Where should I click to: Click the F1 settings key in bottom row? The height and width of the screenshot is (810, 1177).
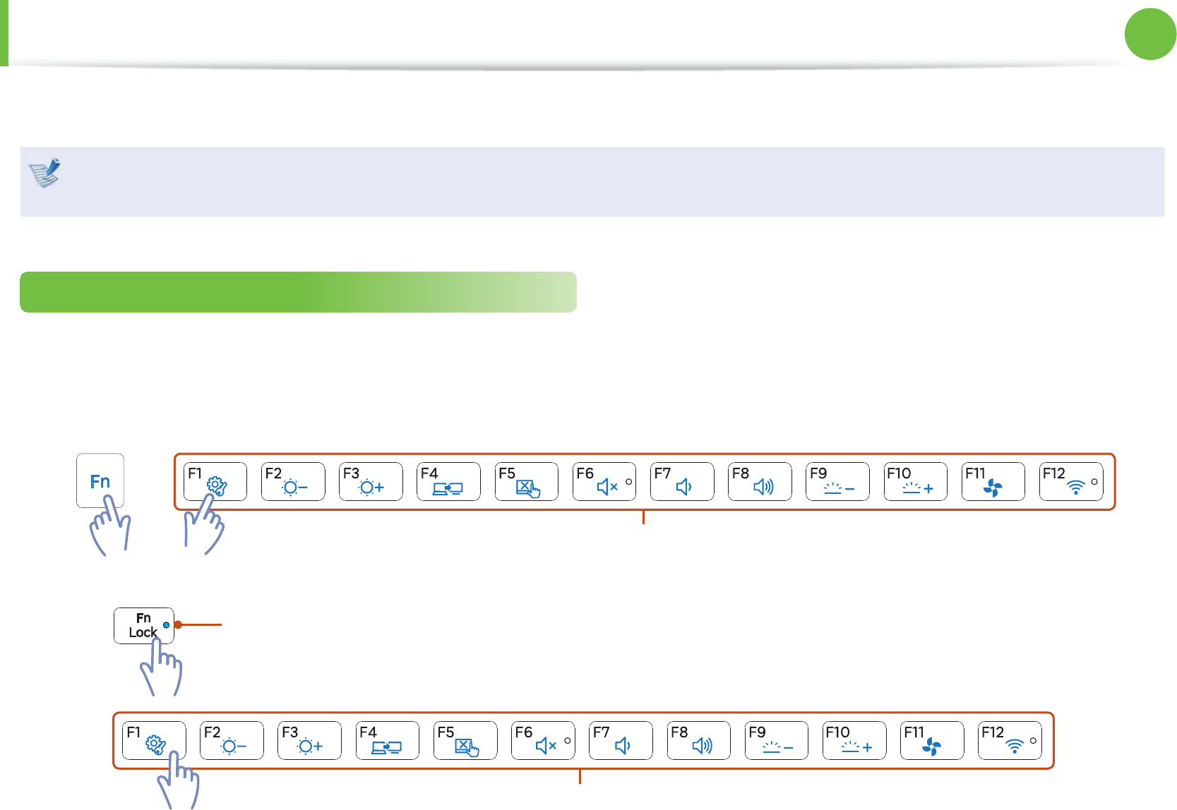154,740
